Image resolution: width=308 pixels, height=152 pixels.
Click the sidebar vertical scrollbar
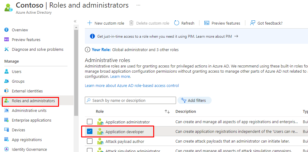[x=76, y=73]
